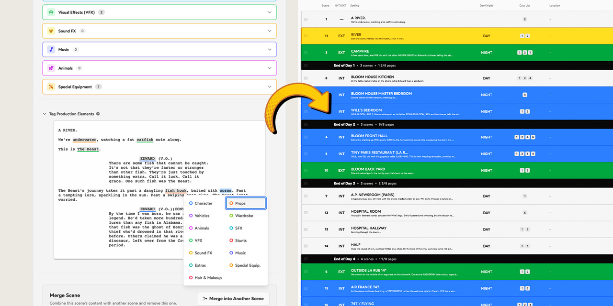Choose the Hair & Makeup tag option

pyautogui.click(x=208, y=278)
